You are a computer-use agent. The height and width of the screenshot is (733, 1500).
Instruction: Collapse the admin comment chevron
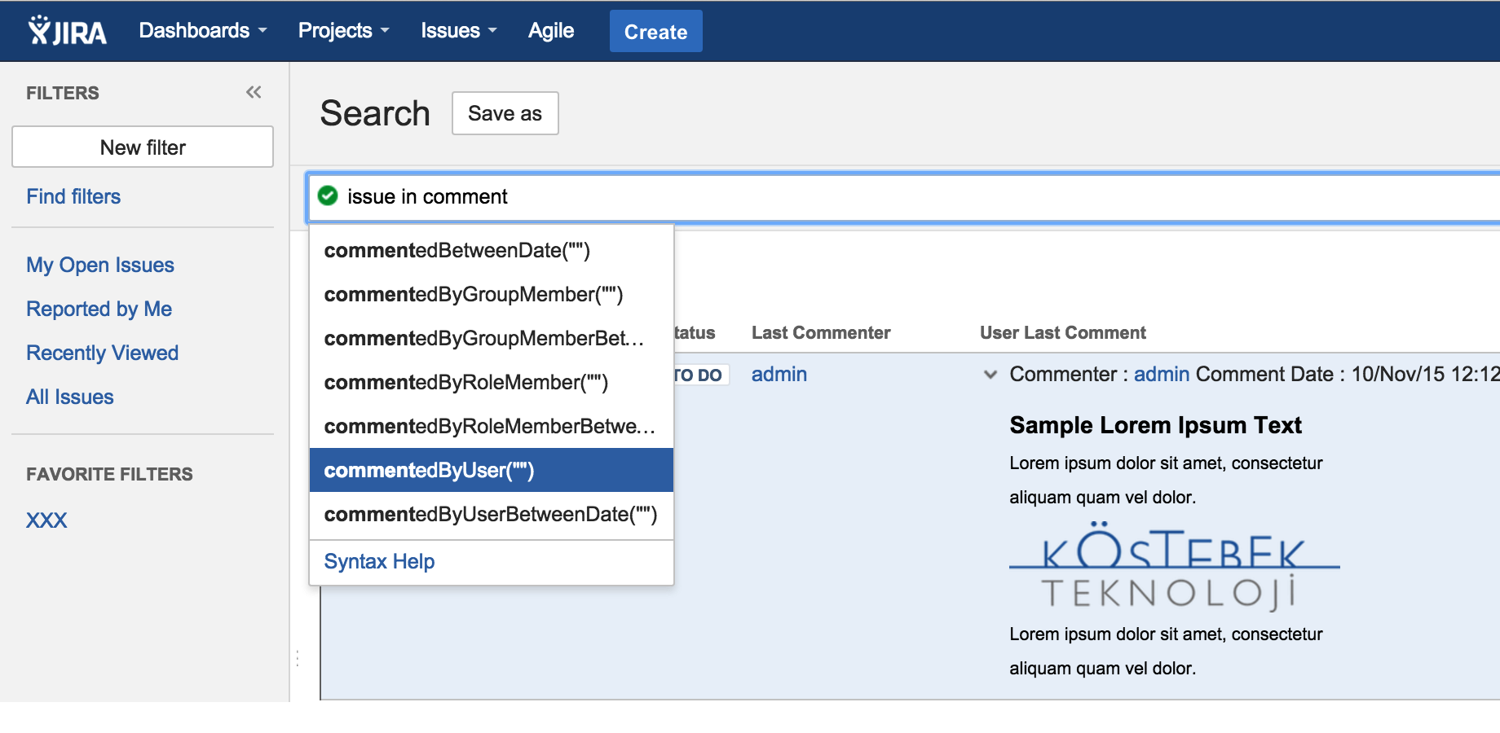(990, 375)
